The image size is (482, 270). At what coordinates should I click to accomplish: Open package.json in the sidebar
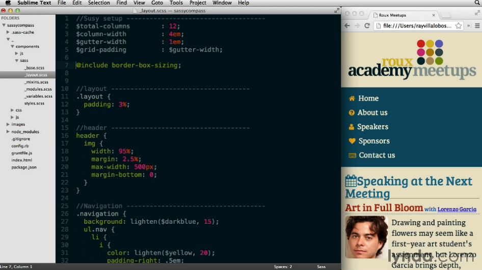tap(24, 167)
